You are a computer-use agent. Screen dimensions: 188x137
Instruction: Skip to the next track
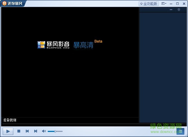pyautogui.click(x=36, y=131)
